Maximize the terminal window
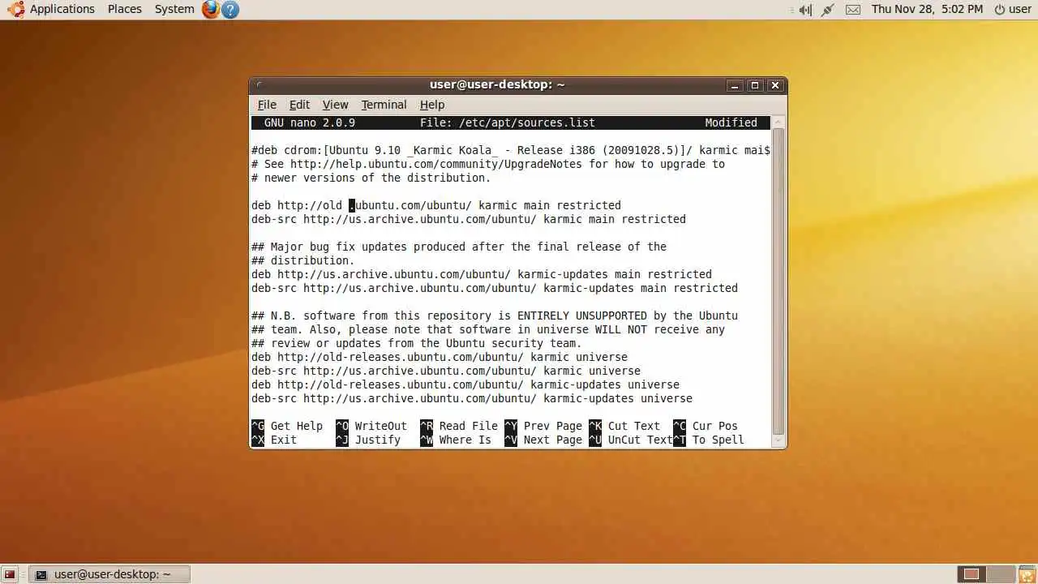 (x=755, y=85)
